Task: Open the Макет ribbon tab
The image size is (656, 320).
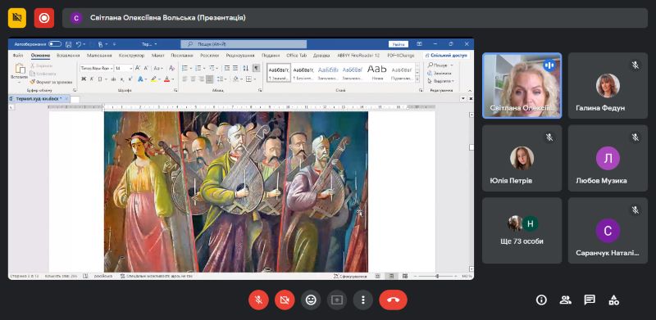Action: [158, 55]
